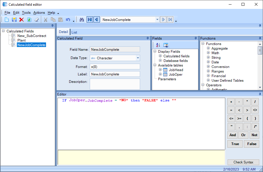Click the greater-than-or-equal (>=) button
This screenshot has height=172, width=263.
(x=239, y=118)
